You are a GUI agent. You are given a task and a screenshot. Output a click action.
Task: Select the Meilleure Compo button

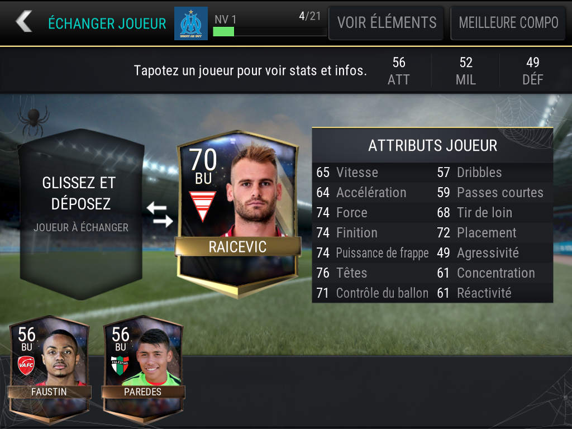coord(508,22)
